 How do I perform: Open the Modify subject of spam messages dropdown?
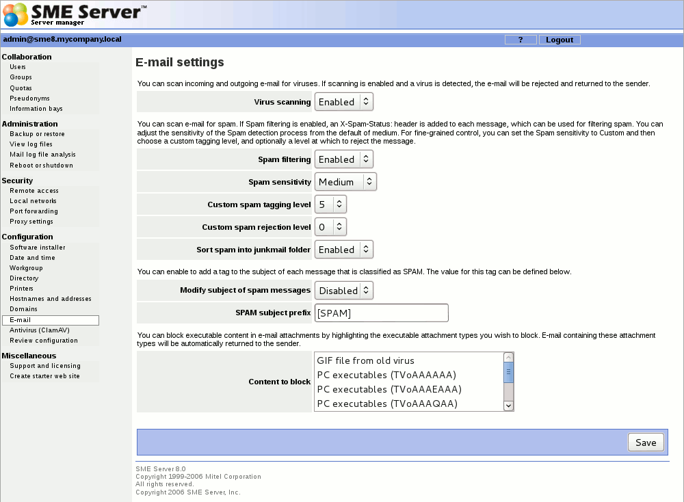(x=344, y=291)
